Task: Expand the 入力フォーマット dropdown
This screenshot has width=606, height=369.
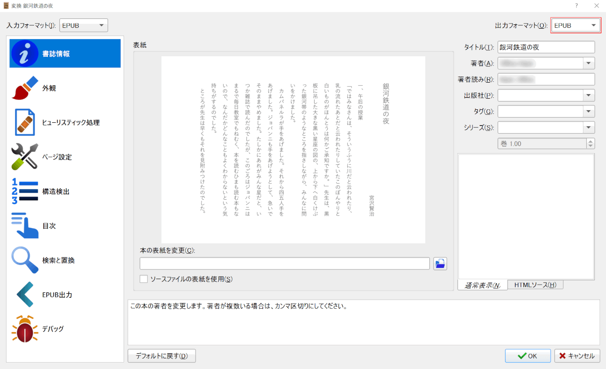Action: coord(83,25)
